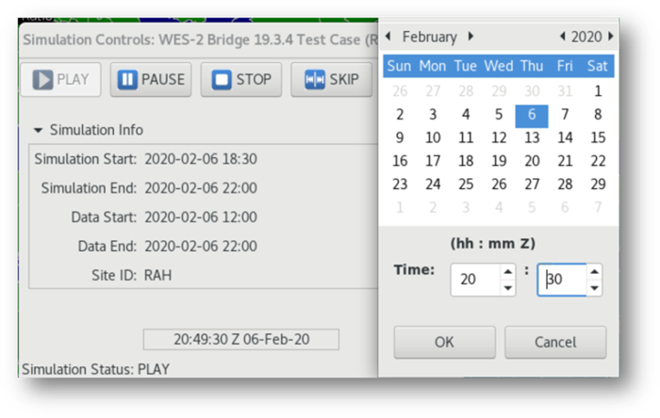Go to previous month arrow beside February

tap(388, 37)
